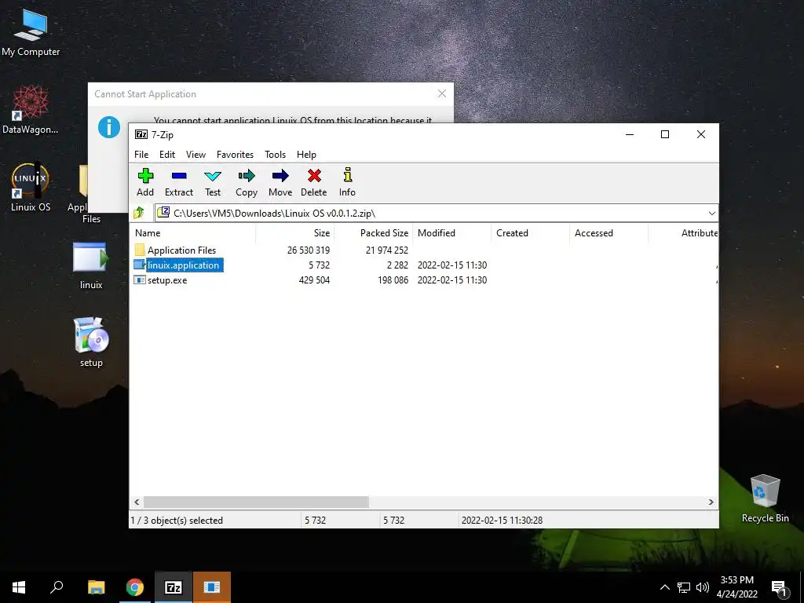This screenshot has height=603, width=804.
Task: Sort by the Name column header
Action: tap(193, 232)
